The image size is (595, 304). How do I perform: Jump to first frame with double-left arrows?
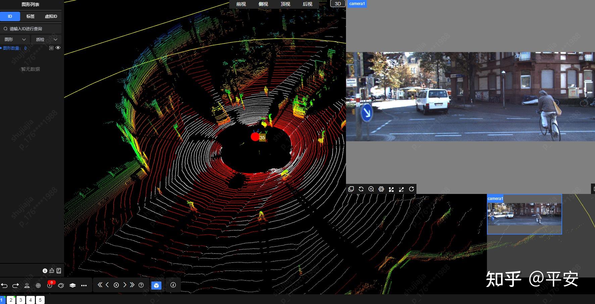100,285
